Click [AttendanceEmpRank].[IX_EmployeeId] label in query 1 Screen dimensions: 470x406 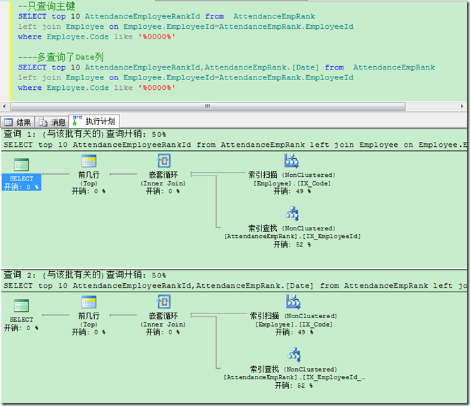point(292,236)
